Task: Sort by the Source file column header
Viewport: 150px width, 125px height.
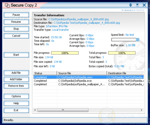Action: [x=82, y=73]
